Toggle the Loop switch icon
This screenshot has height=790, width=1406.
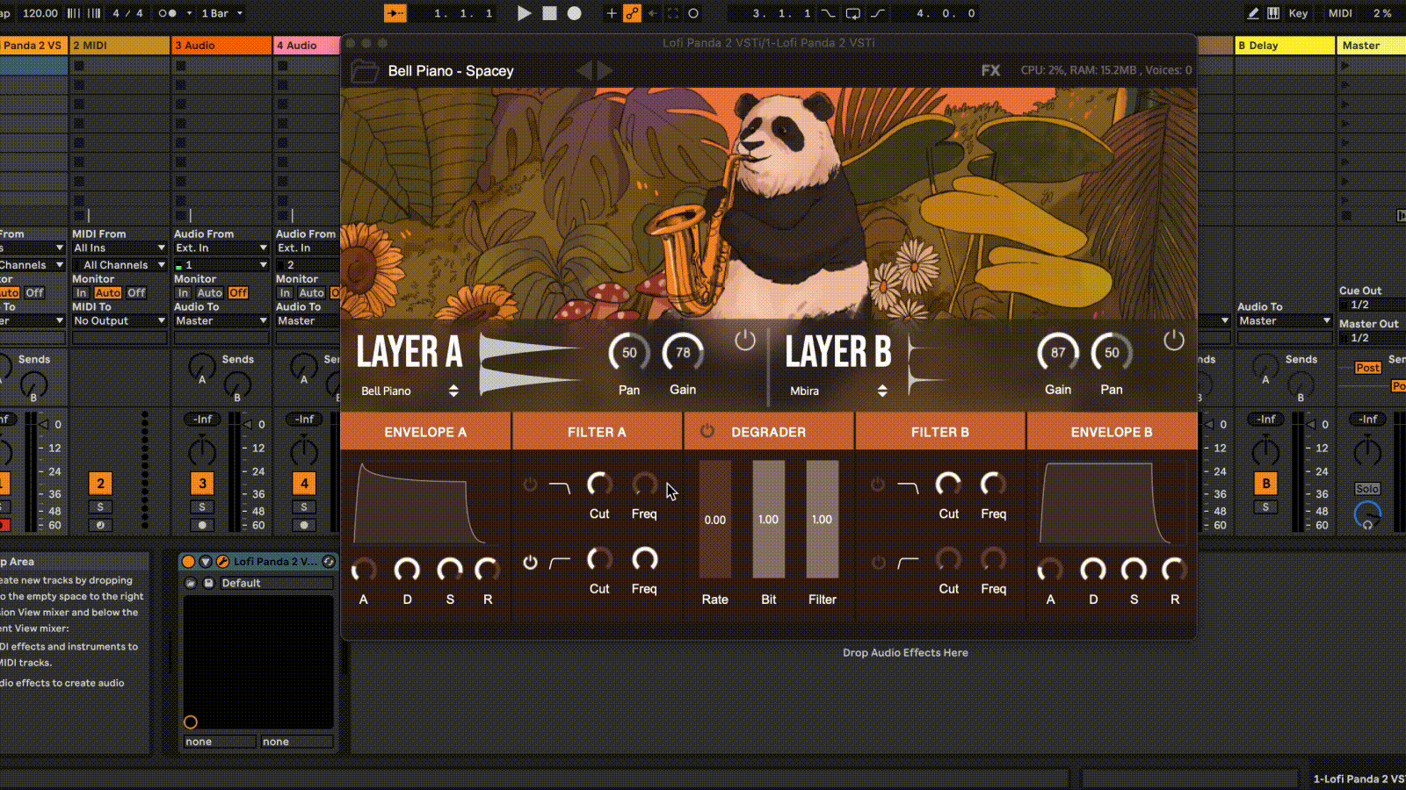852,13
